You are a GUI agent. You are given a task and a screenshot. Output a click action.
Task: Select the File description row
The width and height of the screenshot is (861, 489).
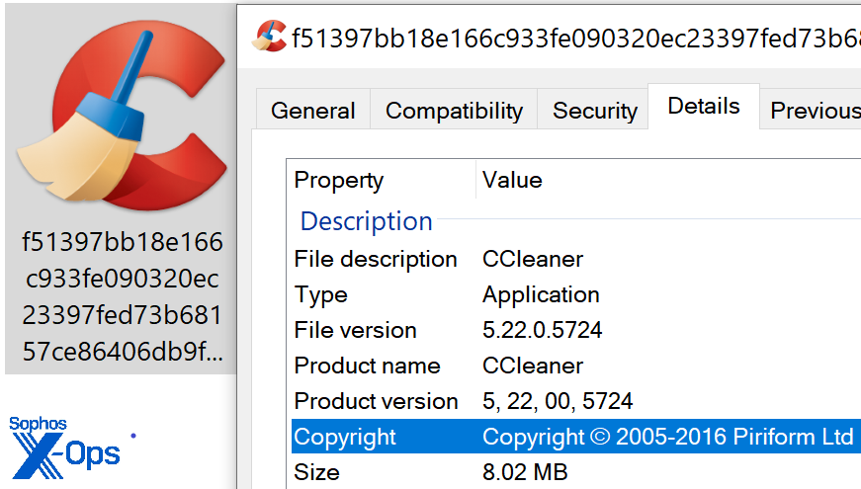pyautogui.click(x=376, y=259)
